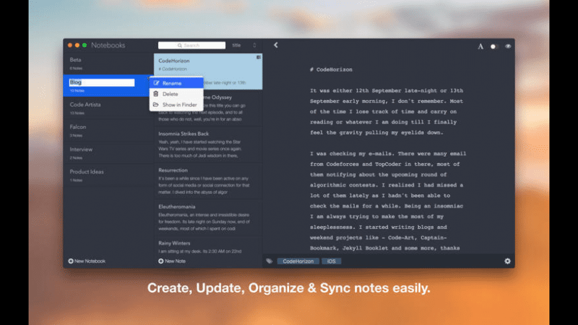The height and width of the screenshot is (325, 578).
Task: Create a New Note
Action: pos(172,261)
